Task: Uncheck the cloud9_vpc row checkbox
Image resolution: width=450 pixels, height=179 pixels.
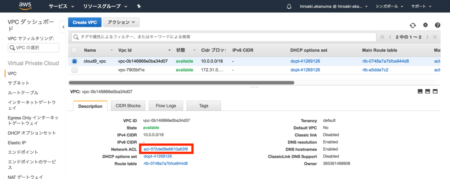Action: tap(74, 61)
